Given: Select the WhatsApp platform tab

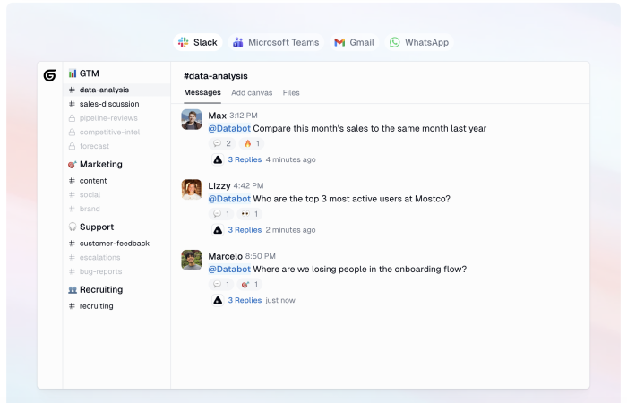Looking at the screenshot, I should [418, 42].
